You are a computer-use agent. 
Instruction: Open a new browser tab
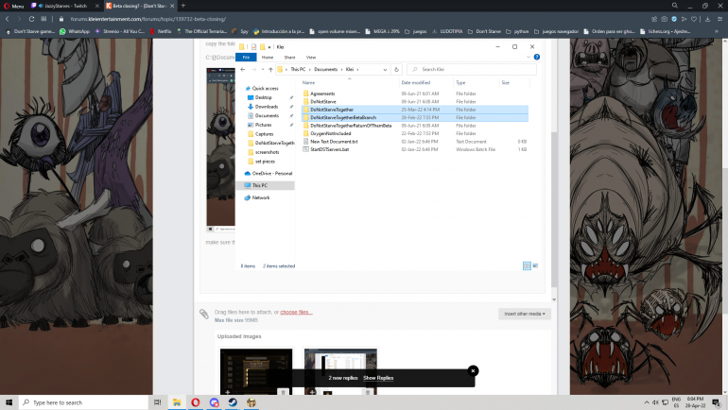pyautogui.click(x=182, y=6)
